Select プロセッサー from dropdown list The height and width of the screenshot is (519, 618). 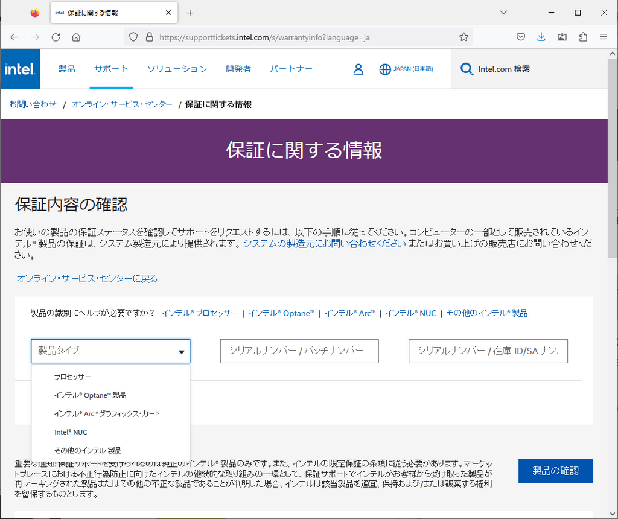[x=110, y=377]
